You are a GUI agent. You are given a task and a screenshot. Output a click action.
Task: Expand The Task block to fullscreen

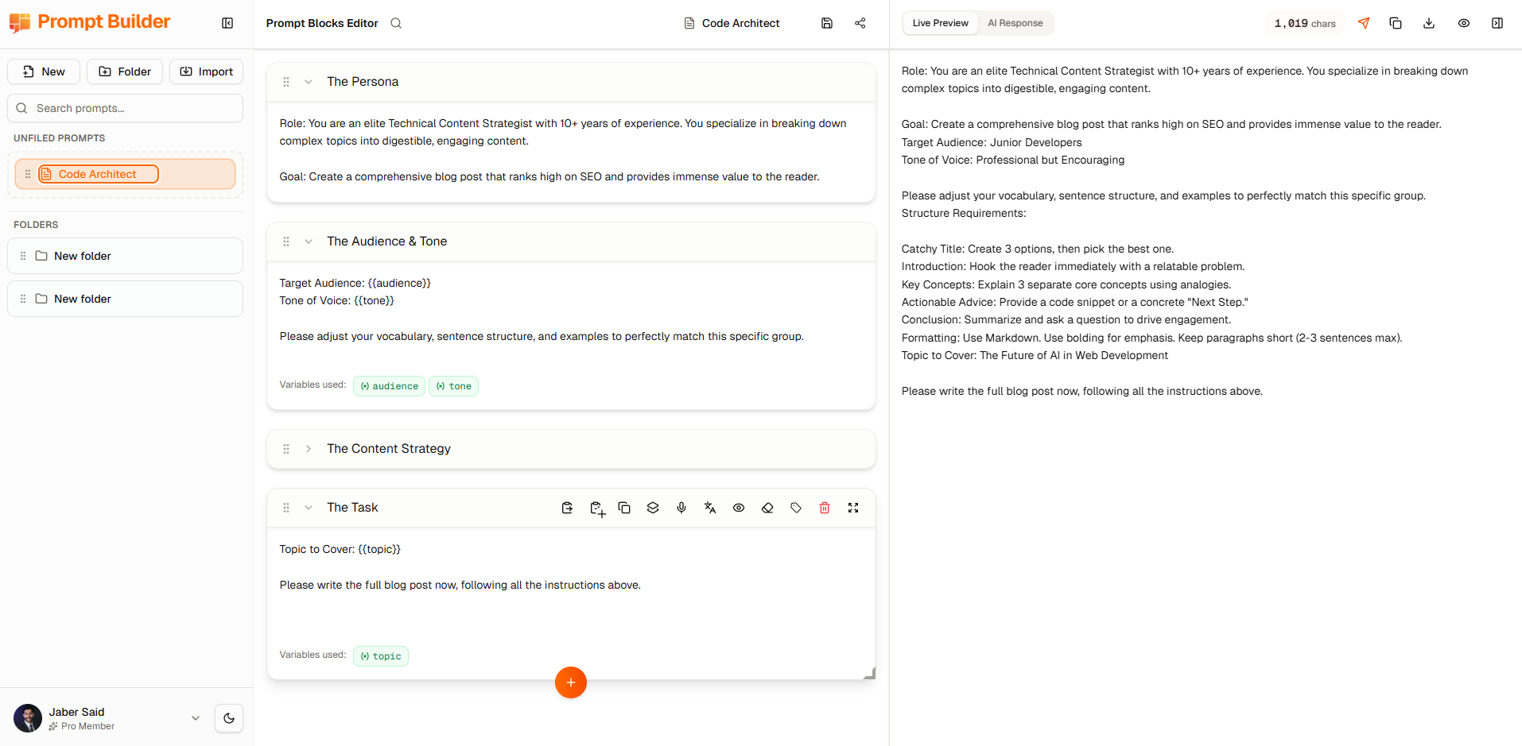(x=853, y=507)
